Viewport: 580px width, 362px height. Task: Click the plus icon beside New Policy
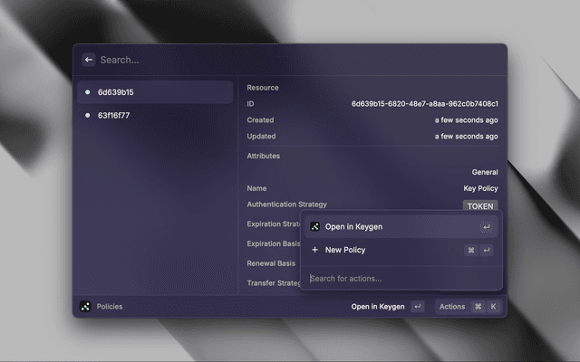coord(314,250)
